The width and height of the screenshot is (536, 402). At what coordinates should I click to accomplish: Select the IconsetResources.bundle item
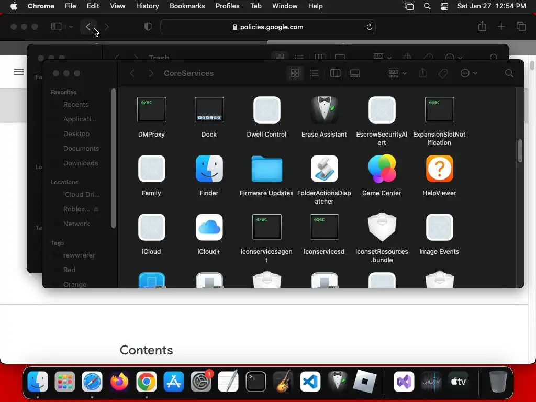pos(382,227)
